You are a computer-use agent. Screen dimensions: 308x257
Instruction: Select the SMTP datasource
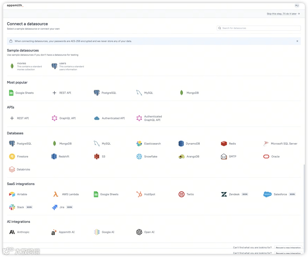coord(229,157)
